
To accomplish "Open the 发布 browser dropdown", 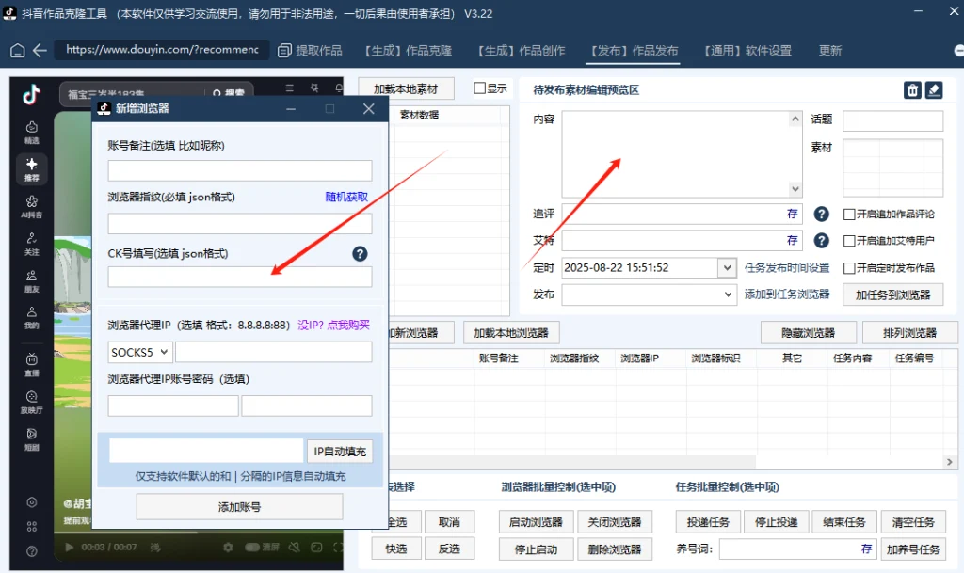I will tap(649, 294).
